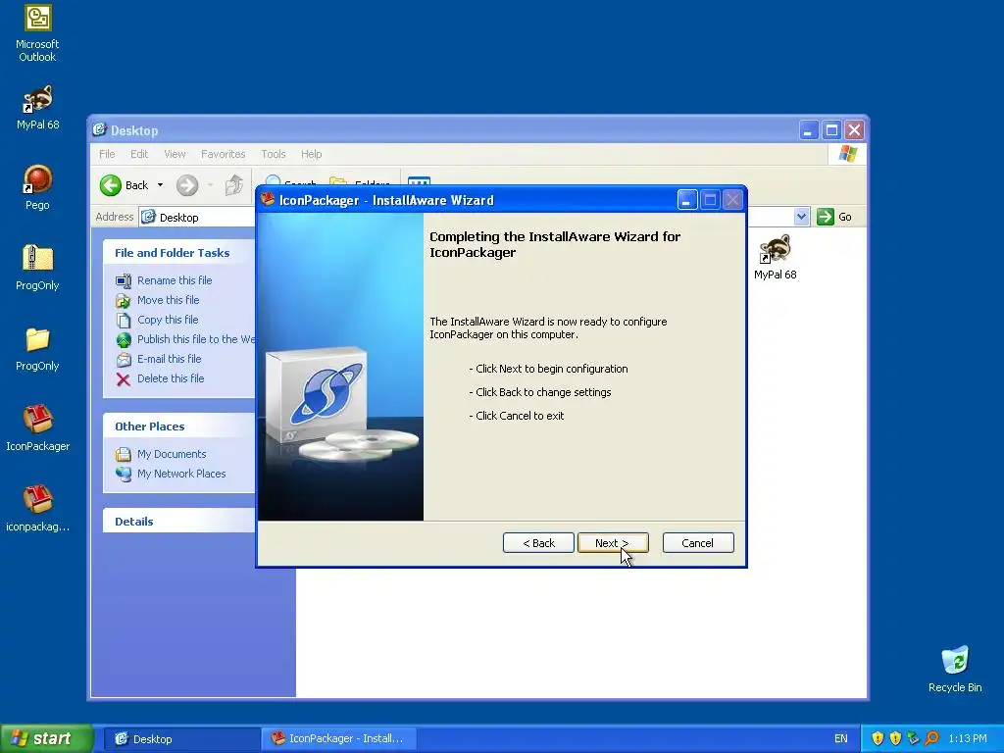The width and height of the screenshot is (1004, 753).
Task: Click the network connection tray icon
Action: 913,738
